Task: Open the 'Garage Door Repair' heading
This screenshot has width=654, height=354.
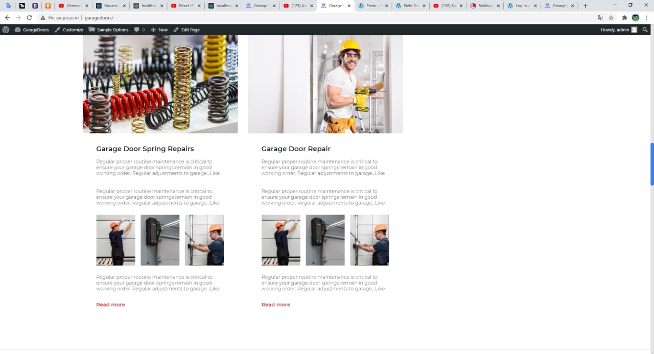Action: [x=296, y=149]
